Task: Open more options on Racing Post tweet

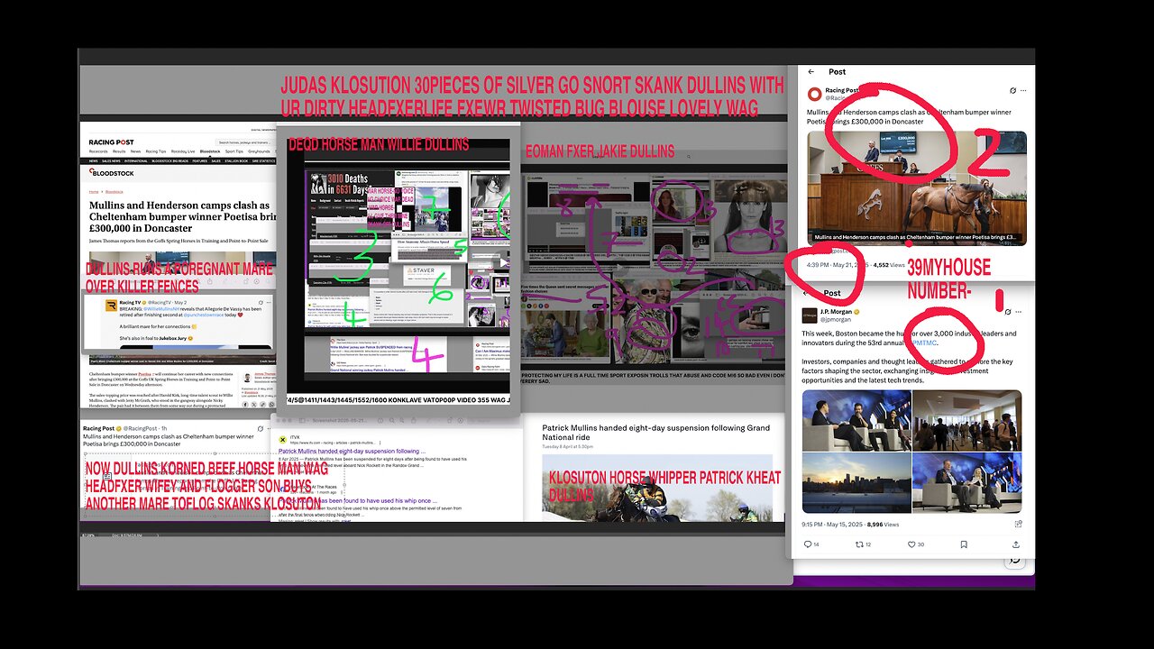Action: point(1023,90)
